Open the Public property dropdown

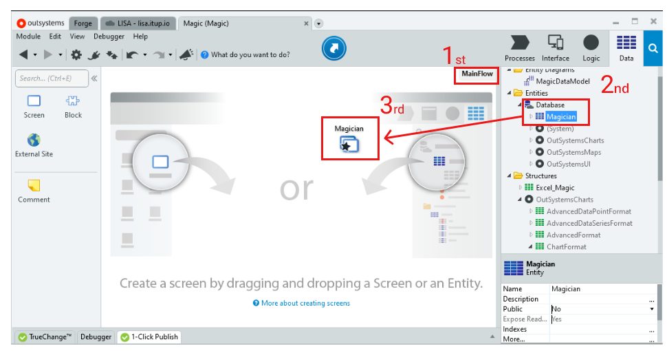pyautogui.click(x=652, y=309)
